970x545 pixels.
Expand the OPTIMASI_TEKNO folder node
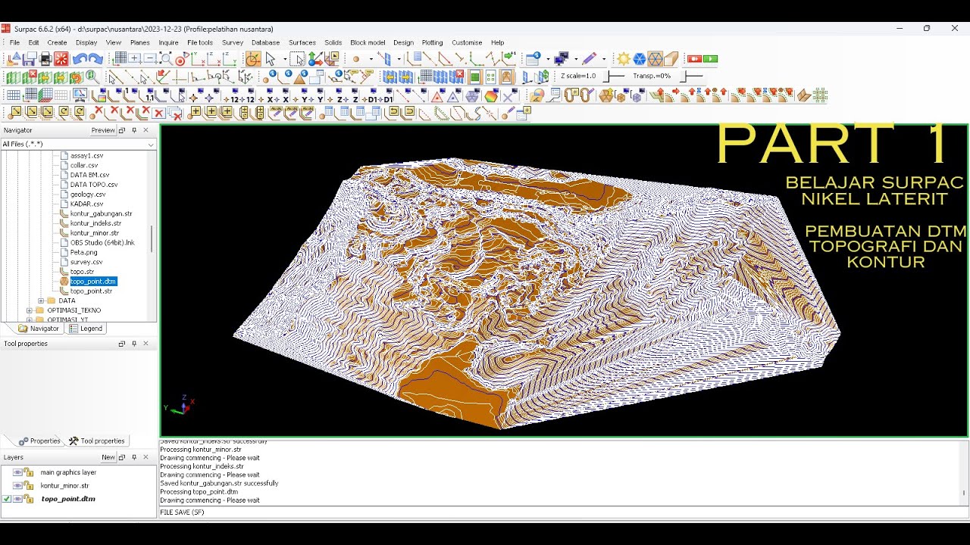[x=30, y=310]
